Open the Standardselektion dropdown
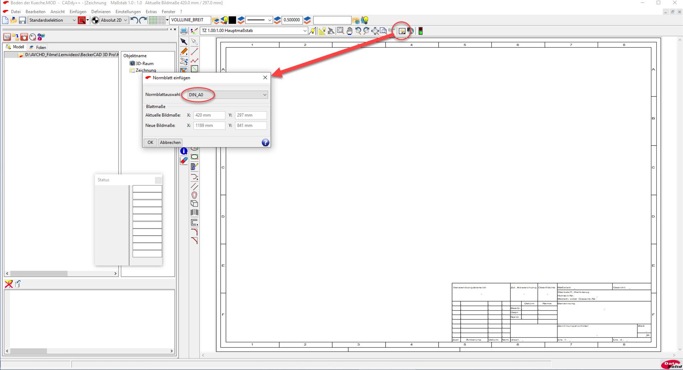683x370 pixels. (x=53, y=20)
